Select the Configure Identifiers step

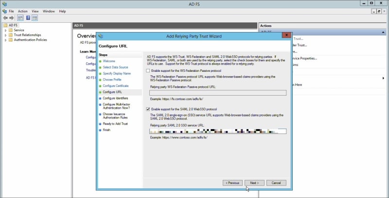(115, 98)
